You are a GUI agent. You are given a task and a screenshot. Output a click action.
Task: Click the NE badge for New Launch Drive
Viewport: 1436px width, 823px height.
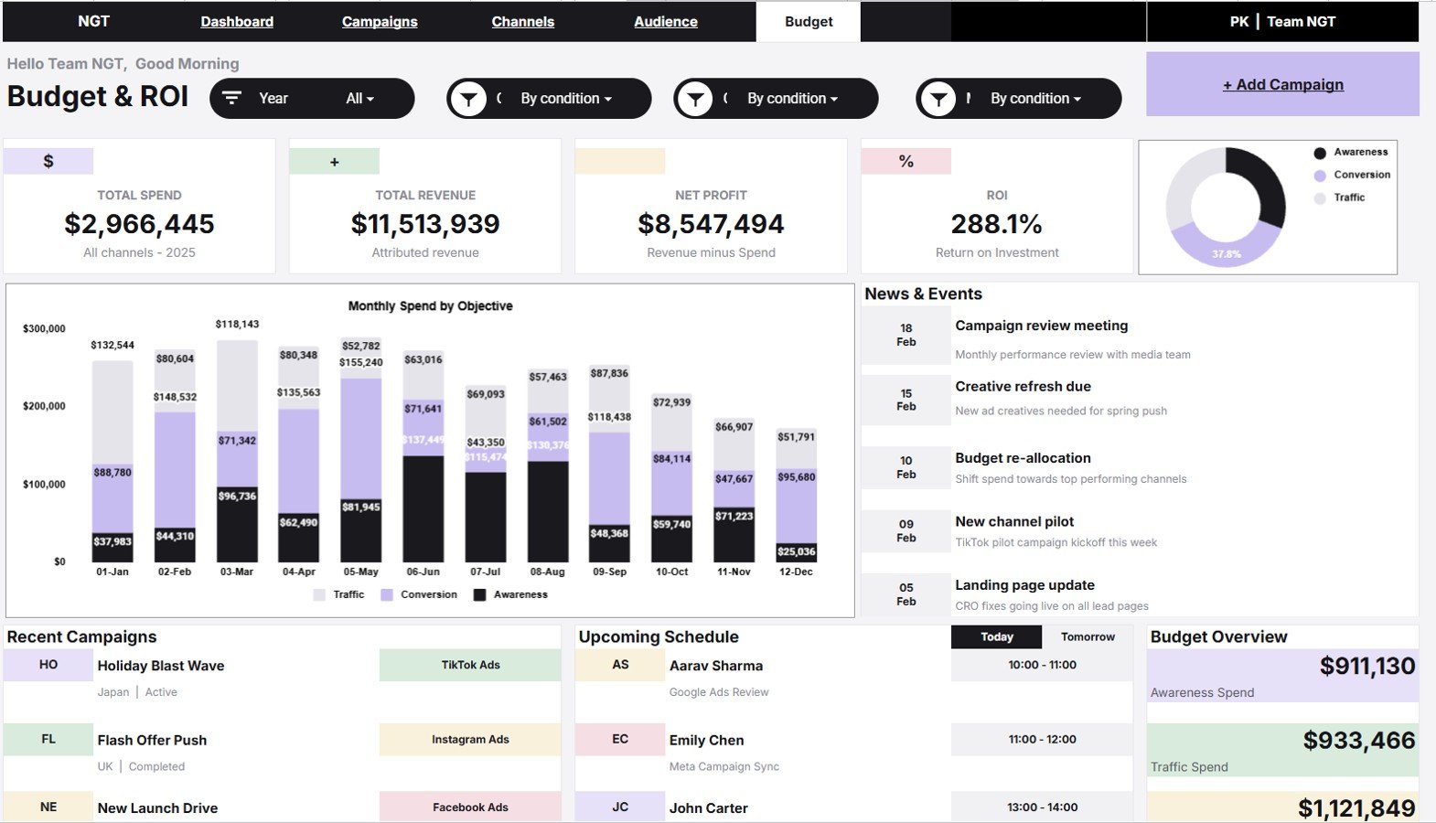[48, 807]
